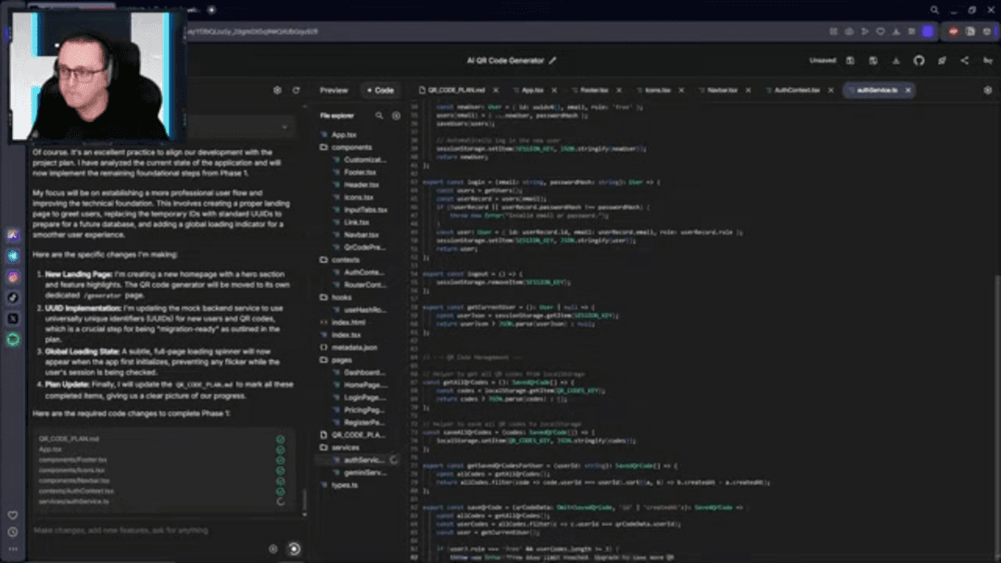Close the authService.ts tab

[907, 91]
